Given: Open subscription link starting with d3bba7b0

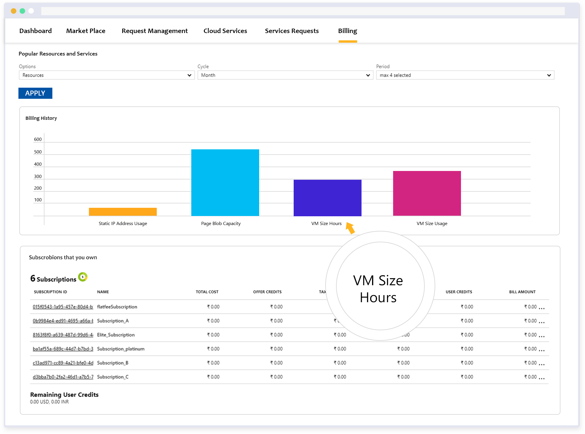Looking at the screenshot, I should pos(63,377).
